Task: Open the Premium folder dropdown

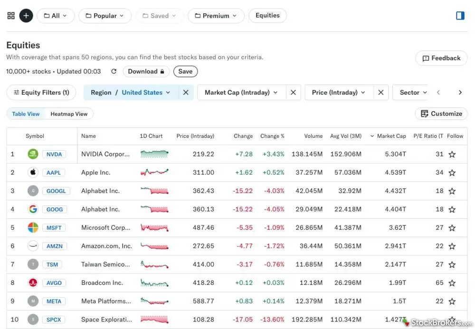Action: (216, 16)
